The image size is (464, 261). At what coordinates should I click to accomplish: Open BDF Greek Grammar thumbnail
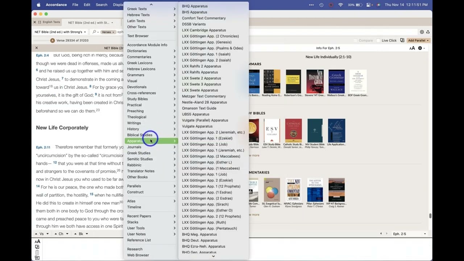click(358, 82)
